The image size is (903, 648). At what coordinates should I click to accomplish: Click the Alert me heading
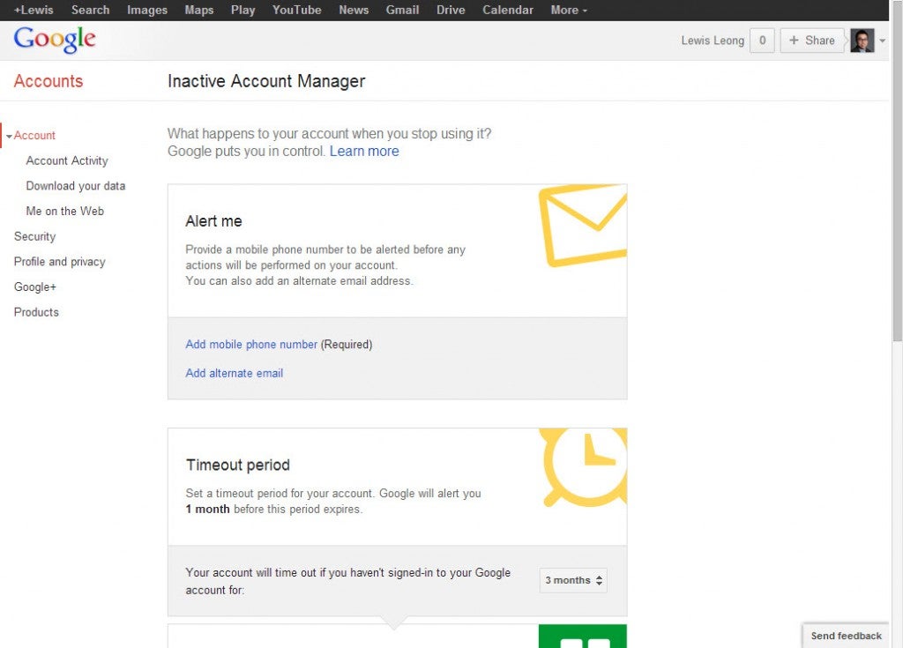tap(213, 221)
